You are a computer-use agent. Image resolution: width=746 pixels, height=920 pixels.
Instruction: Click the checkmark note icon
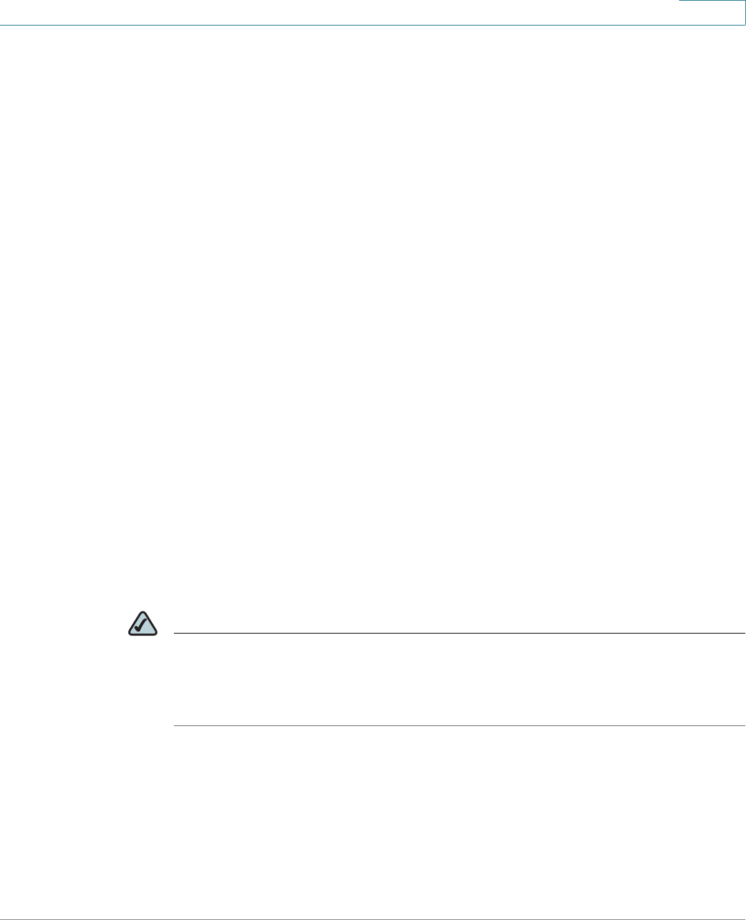(x=143, y=623)
